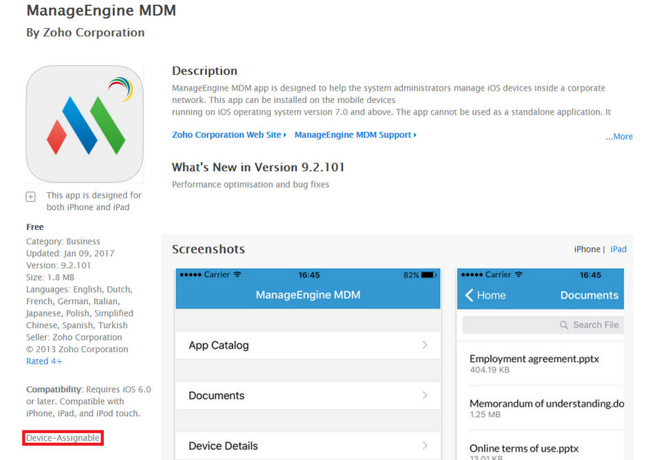Open the App Catalog row chevron

point(425,345)
